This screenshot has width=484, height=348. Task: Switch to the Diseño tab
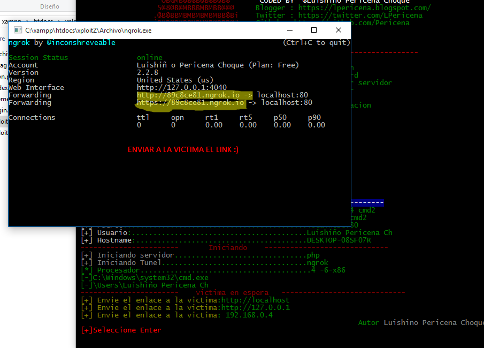click(x=50, y=5)
